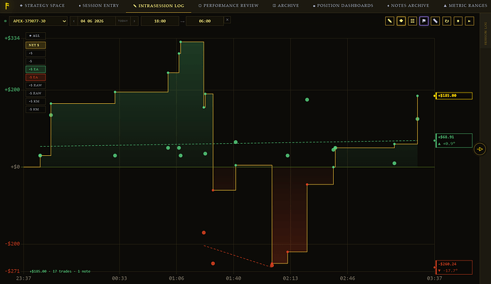Click final equity point at +$185
Viewport: 491px width, 284px height.
tap(418, 96)
